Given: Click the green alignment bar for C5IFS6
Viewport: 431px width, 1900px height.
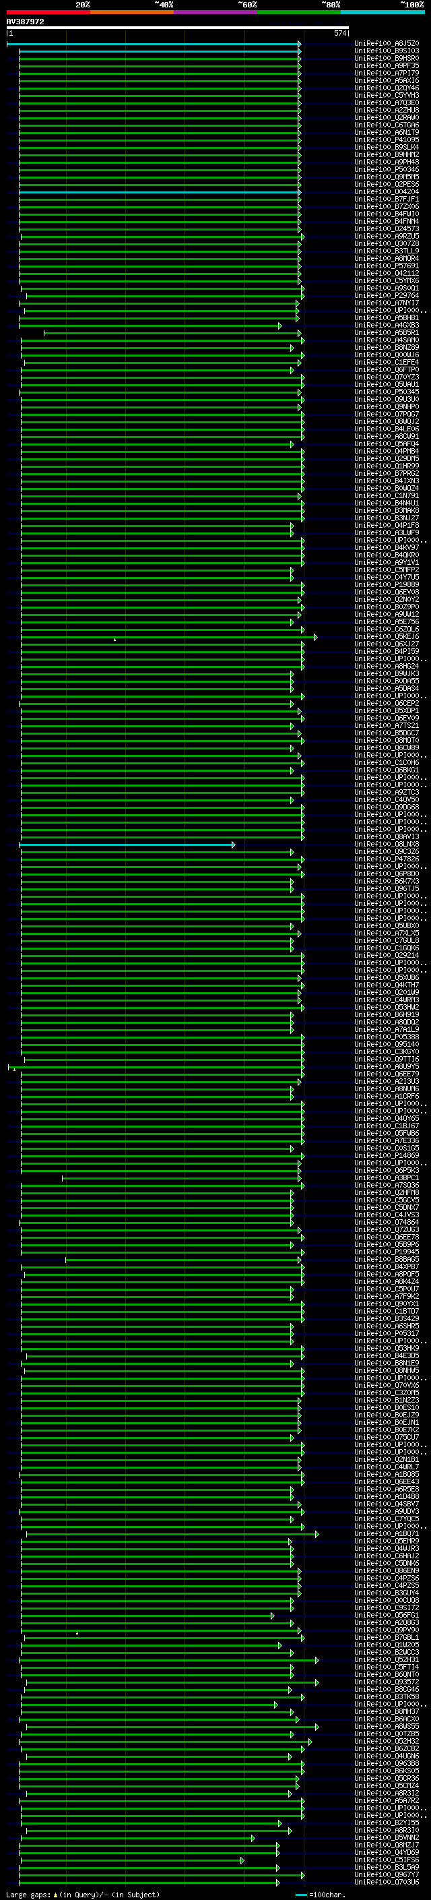Looking at the screenshot, I should [x=131, y=1860].
